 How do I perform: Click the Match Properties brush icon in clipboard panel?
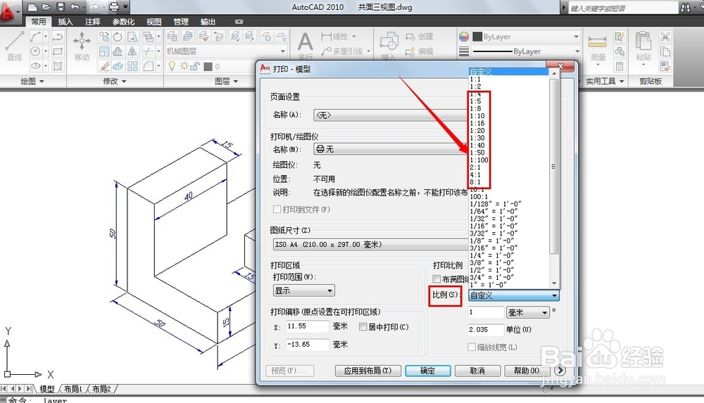click(665, 66)
